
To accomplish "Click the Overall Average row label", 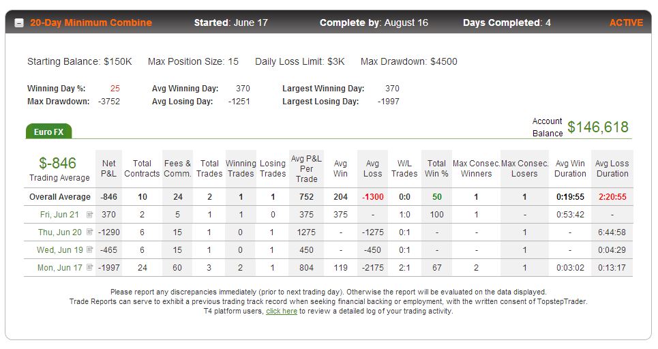I will point(60,197).
